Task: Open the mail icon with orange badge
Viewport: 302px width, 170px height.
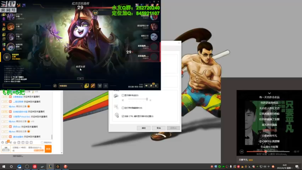Action: [7, 142]
